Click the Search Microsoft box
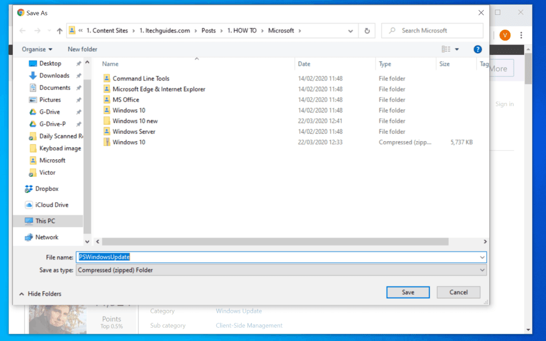The height and width of the screenshot is (341, 546). click(432, 30)
